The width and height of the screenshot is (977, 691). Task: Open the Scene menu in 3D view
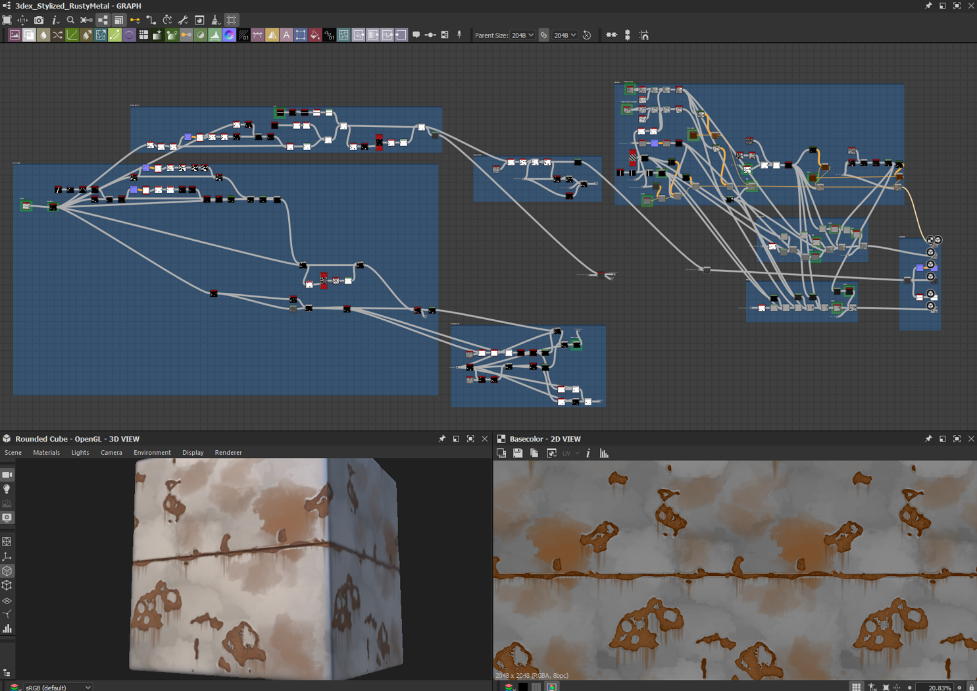coord(13,453)
